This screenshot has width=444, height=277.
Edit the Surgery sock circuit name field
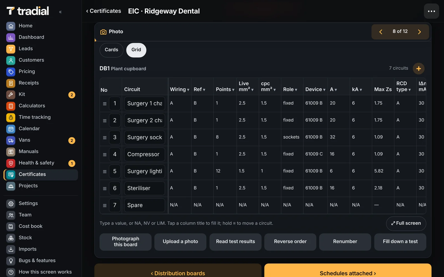145,137
